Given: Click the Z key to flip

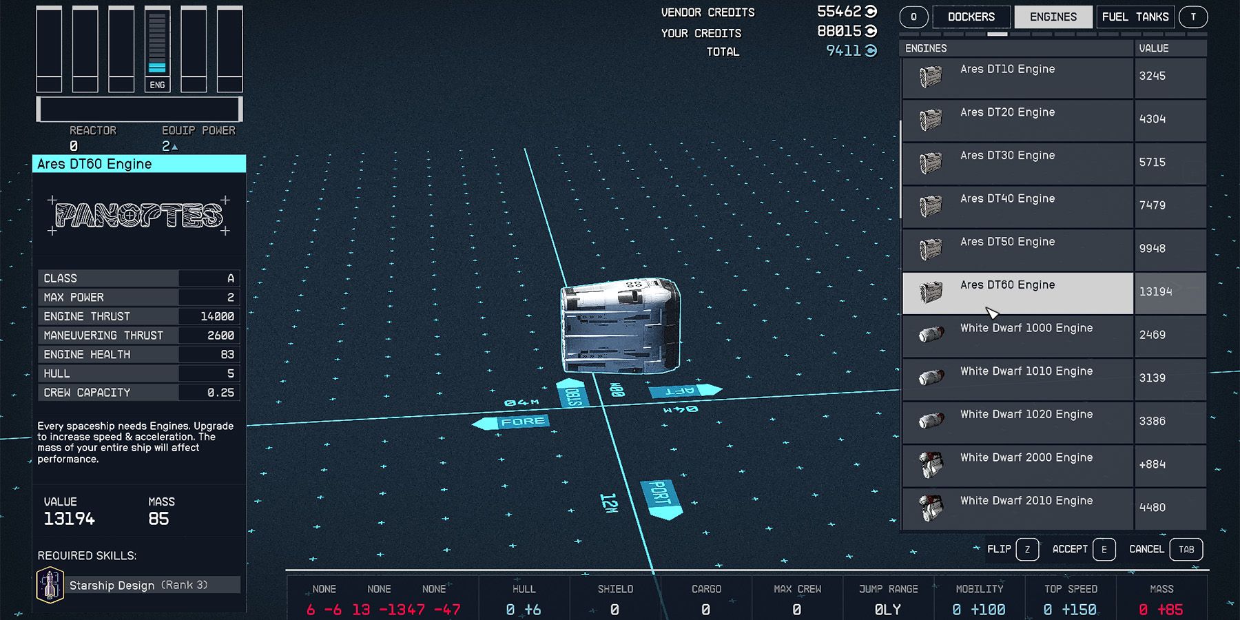Looking at the screenshot, I should click(1027, 550).
